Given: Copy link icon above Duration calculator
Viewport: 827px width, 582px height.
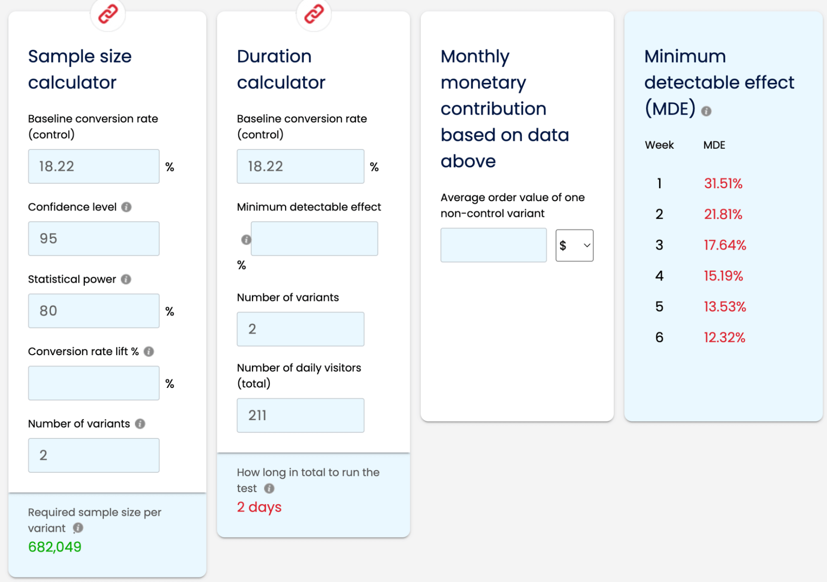Looking at the screenshot, I should [x=314, y=14].
